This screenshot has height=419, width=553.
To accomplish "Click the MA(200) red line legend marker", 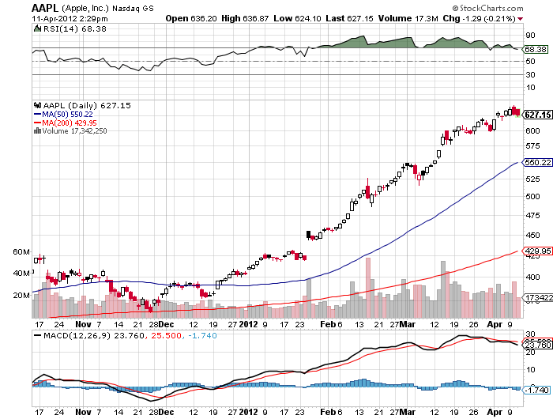I will pos(37,123).
